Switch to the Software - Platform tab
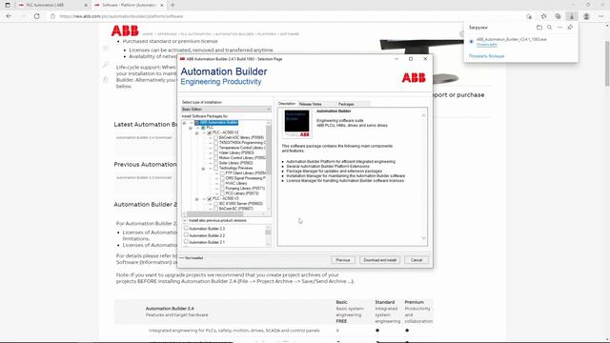The image size is (610, 343). click(x=129, y=5)
